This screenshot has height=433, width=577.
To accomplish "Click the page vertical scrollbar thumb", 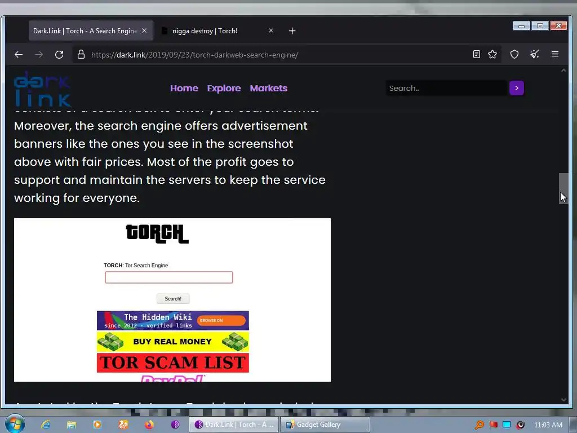I will pyautogui.click(x=563, y=188).
